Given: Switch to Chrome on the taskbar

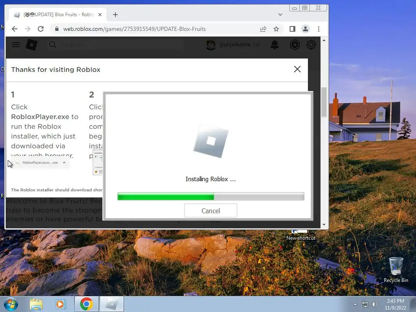Looking at the screenshot, I should click(86, 304).
